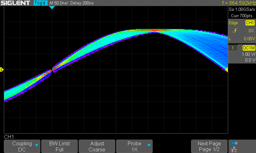This screenshot has height=153, width=256.
Task: Switch the Adjust Coarse softkey
Action: (97, 146)
